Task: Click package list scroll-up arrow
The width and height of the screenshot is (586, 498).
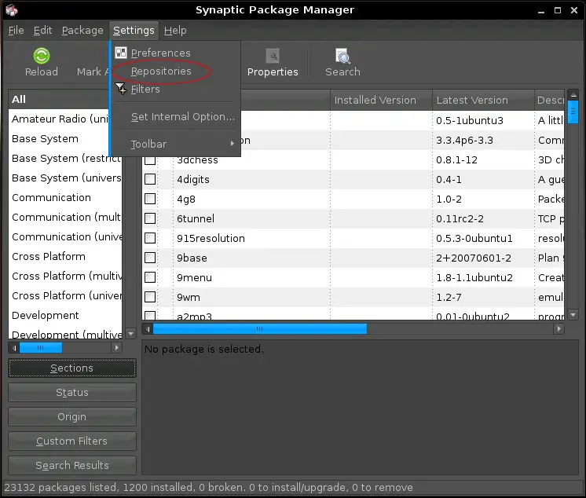Action: point(573,95)
